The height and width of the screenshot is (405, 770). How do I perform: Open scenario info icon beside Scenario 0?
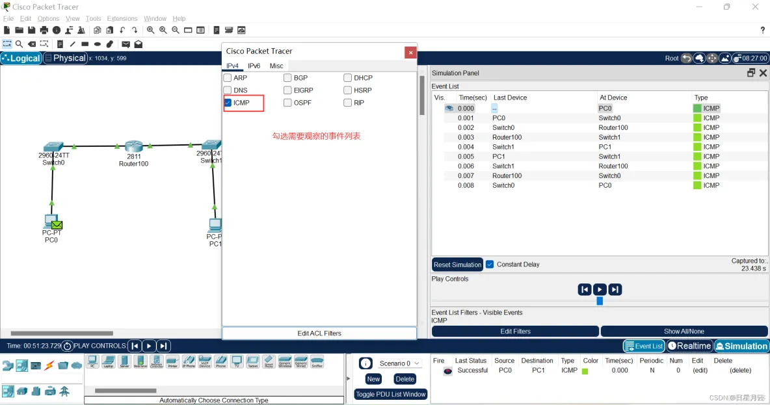[x=365, y=363]
